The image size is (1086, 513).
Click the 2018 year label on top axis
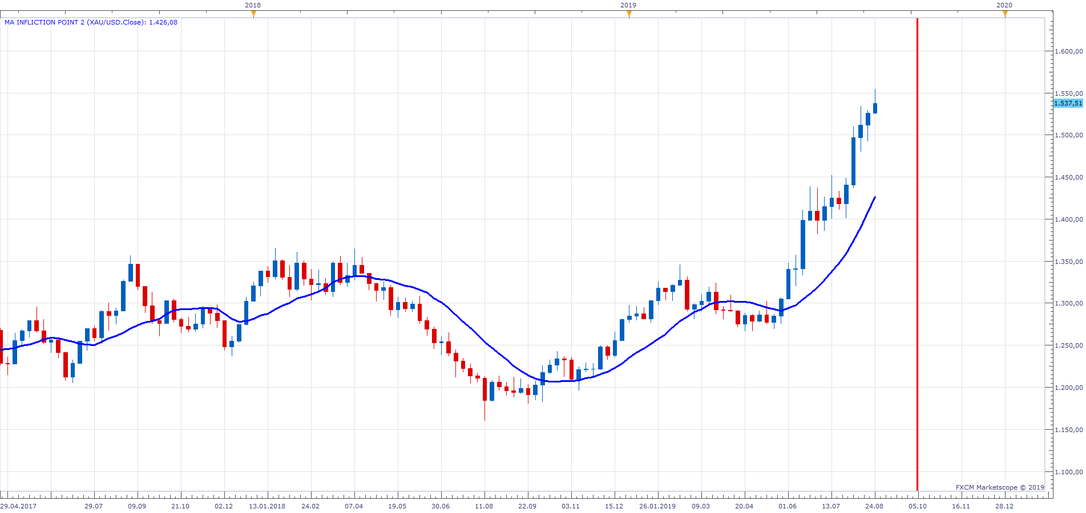click(x=253, y=5)
